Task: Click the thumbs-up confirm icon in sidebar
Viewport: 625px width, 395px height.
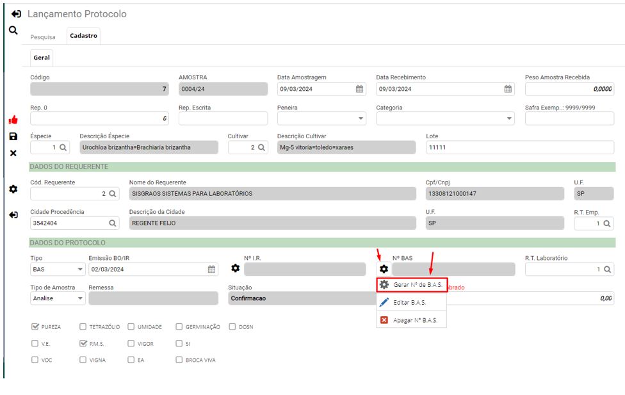Action: (13, 120)
